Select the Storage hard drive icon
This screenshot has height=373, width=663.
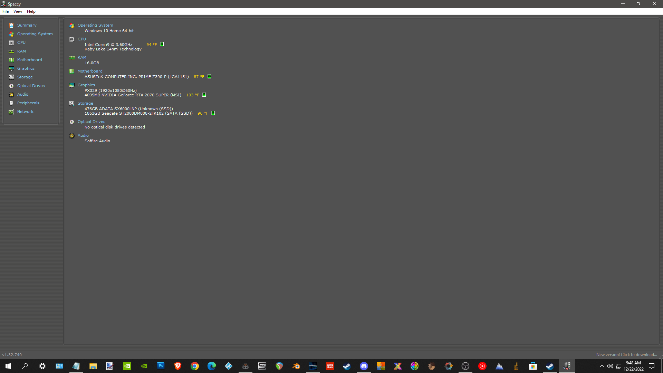[11, 77]
